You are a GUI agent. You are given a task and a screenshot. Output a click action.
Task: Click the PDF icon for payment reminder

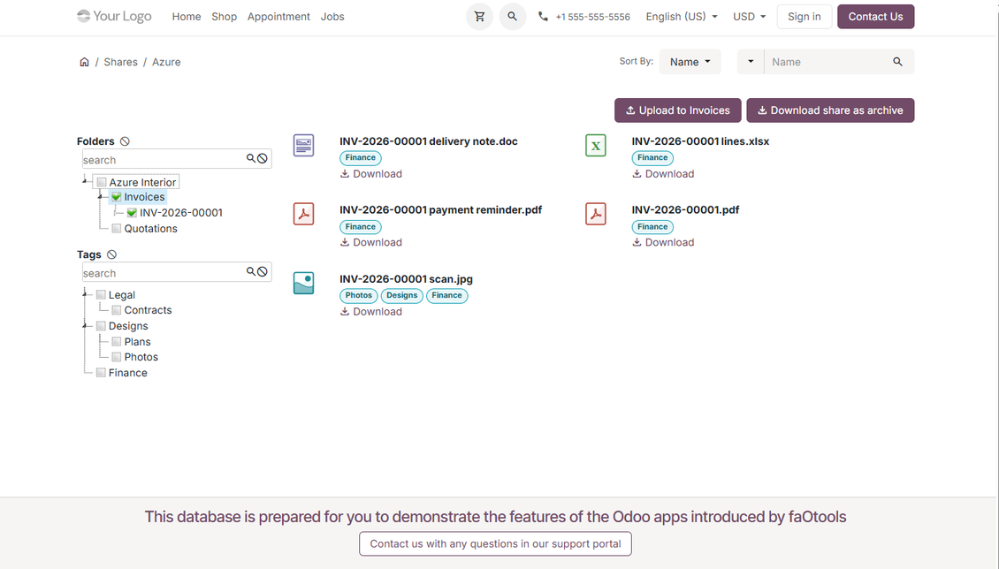[303, 214]
